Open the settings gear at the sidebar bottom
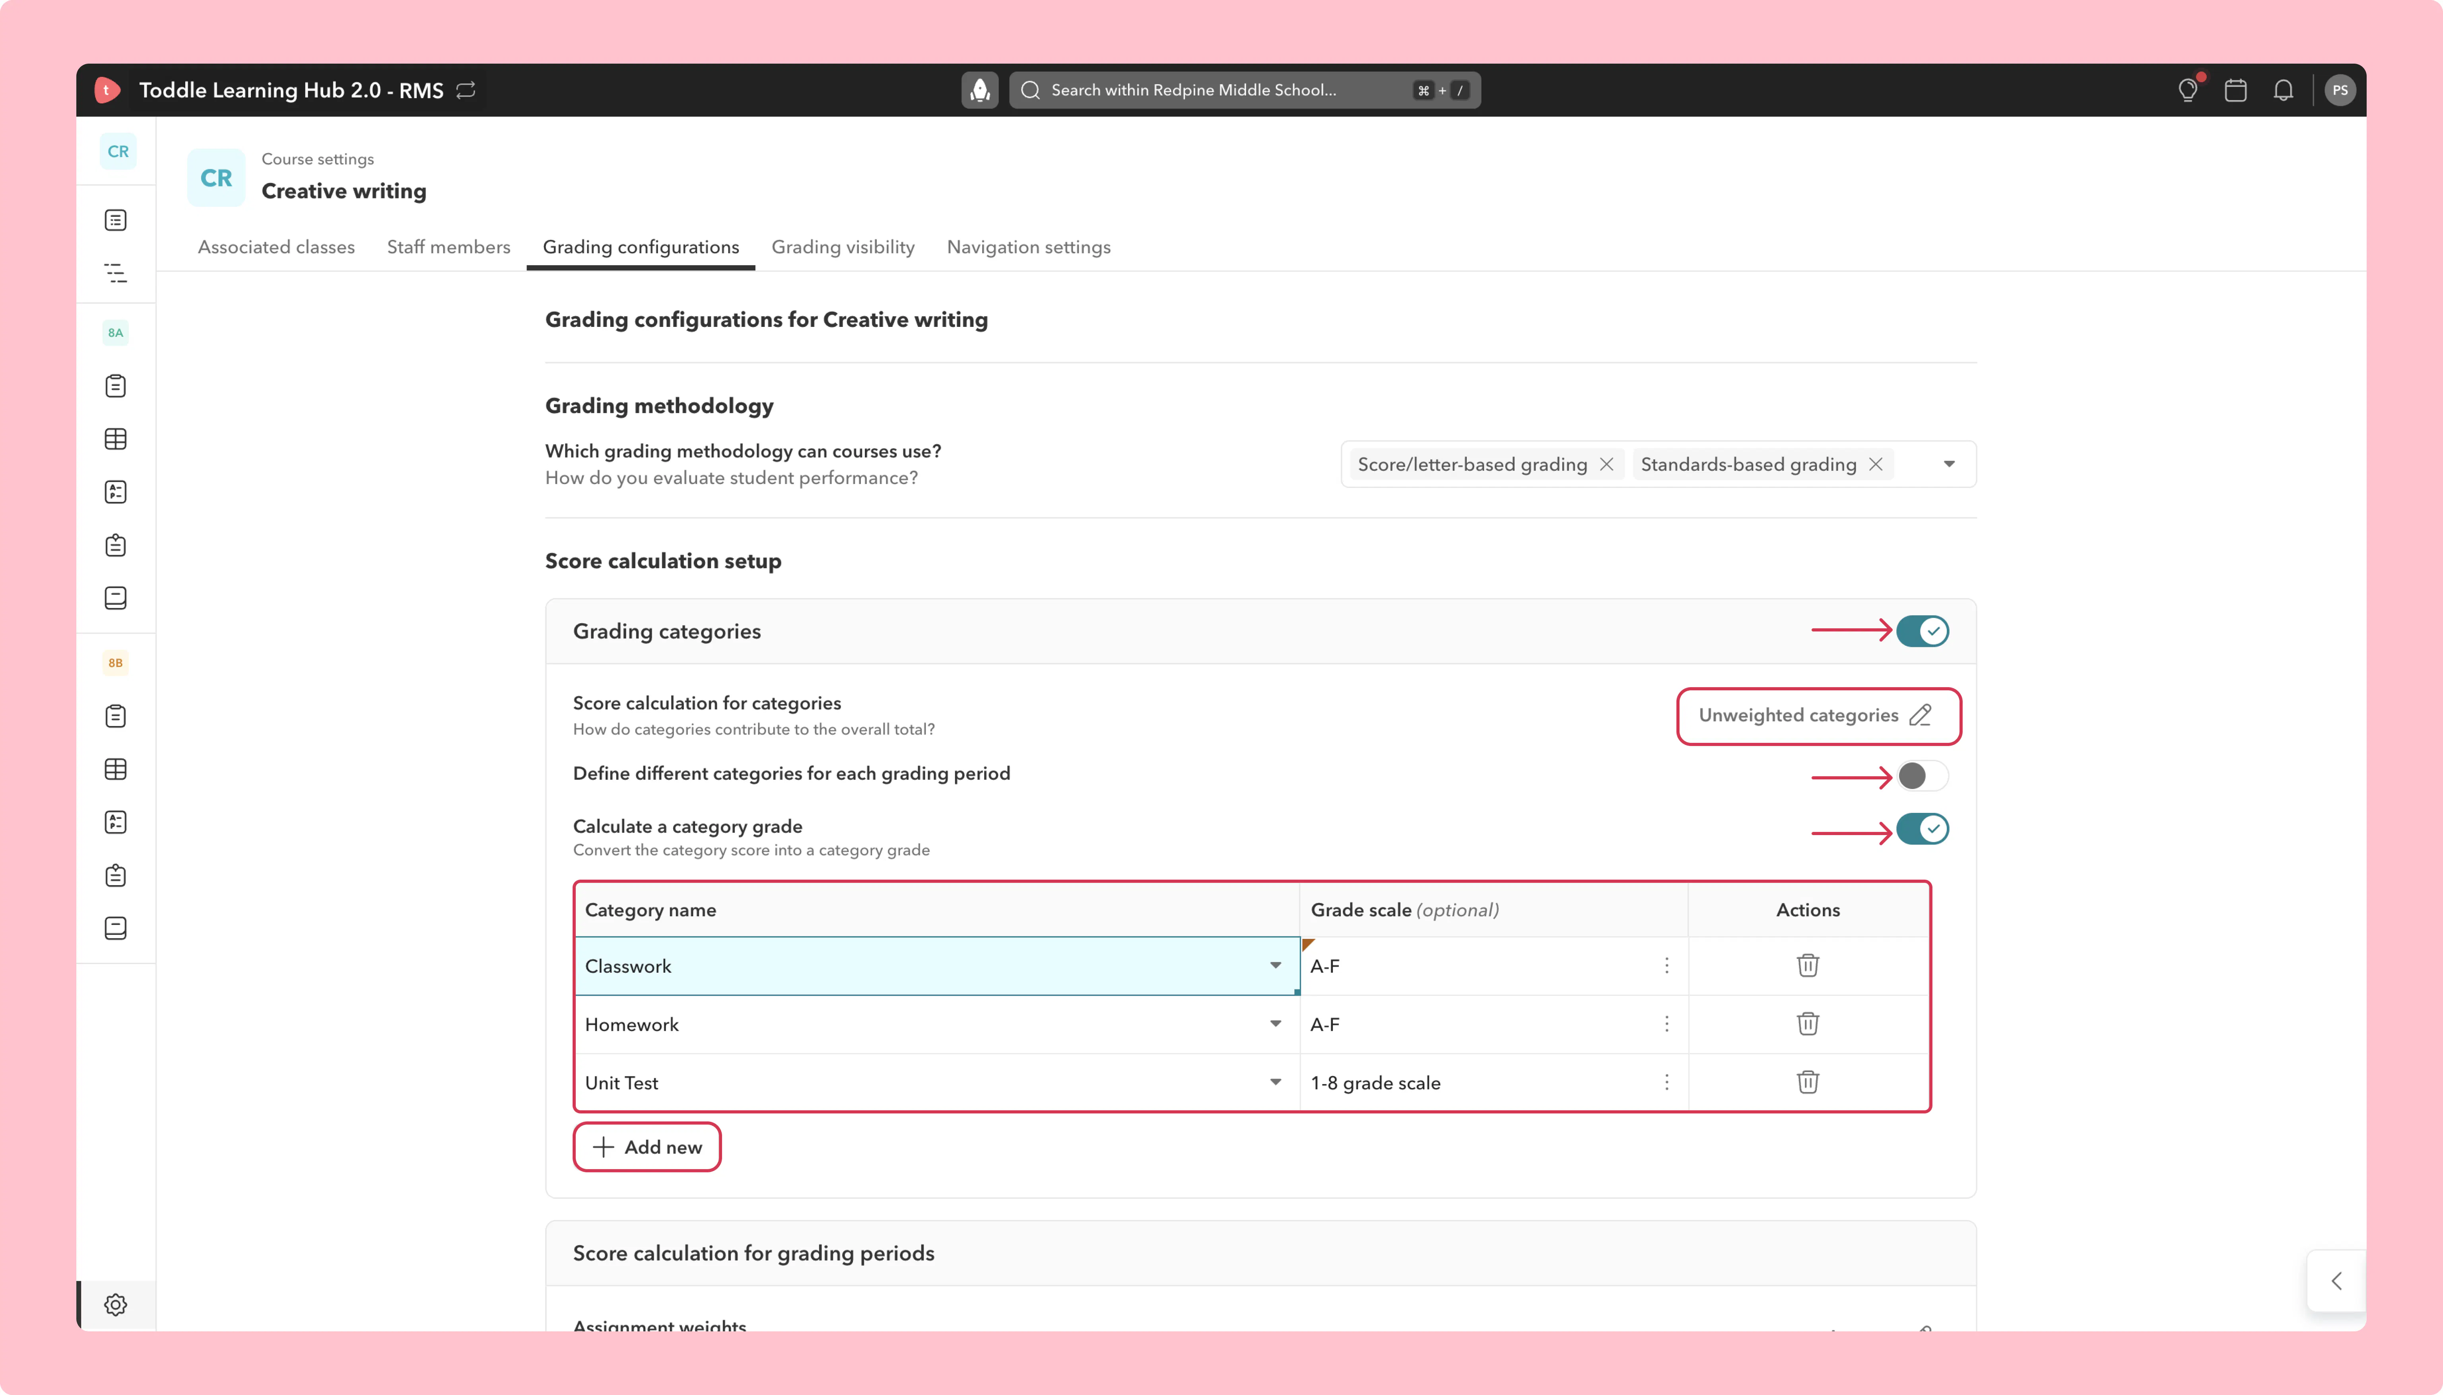 coord(116,1305)
